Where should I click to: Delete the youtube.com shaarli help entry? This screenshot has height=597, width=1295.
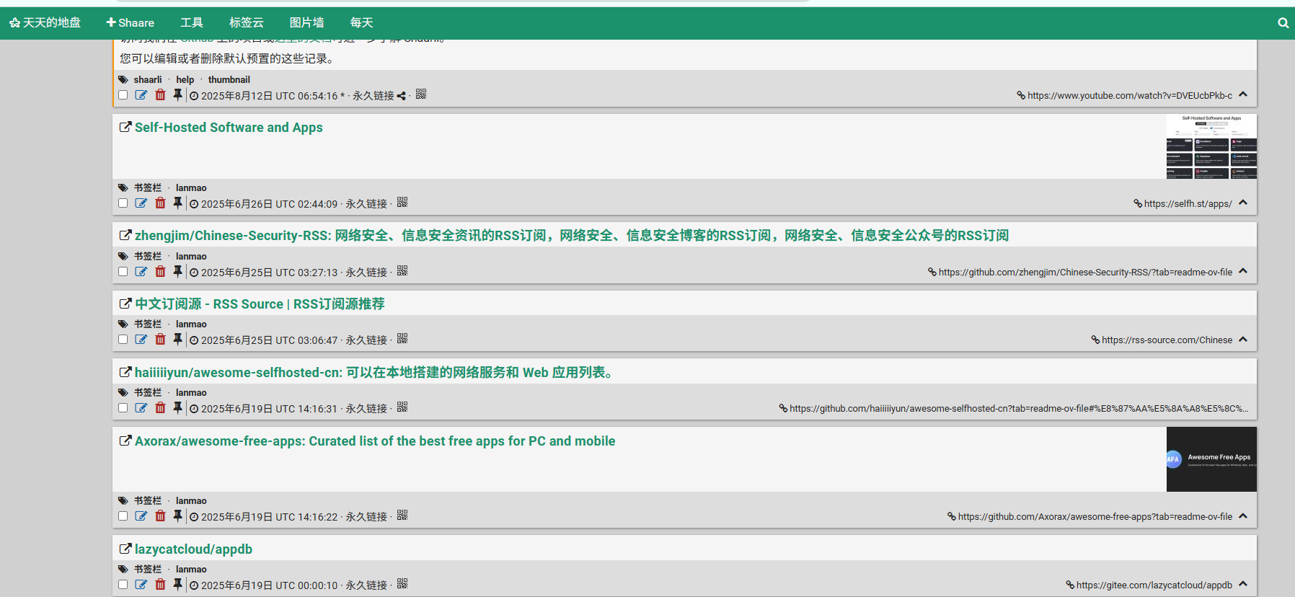coord(160,95)
